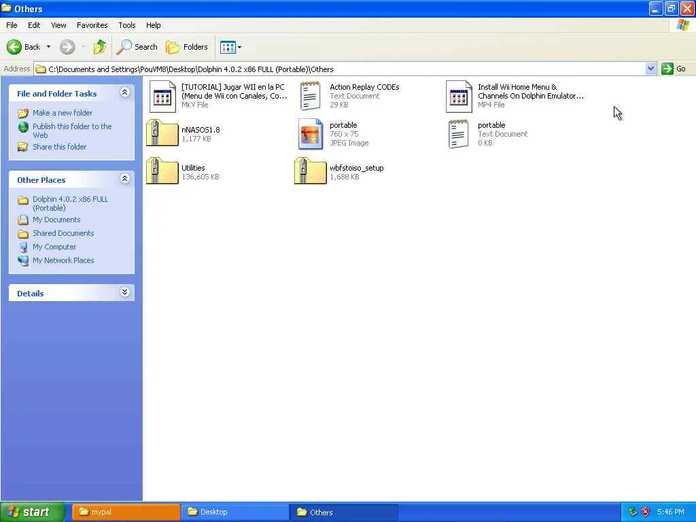
Task: Open the View menu
Action: [58, 25]
